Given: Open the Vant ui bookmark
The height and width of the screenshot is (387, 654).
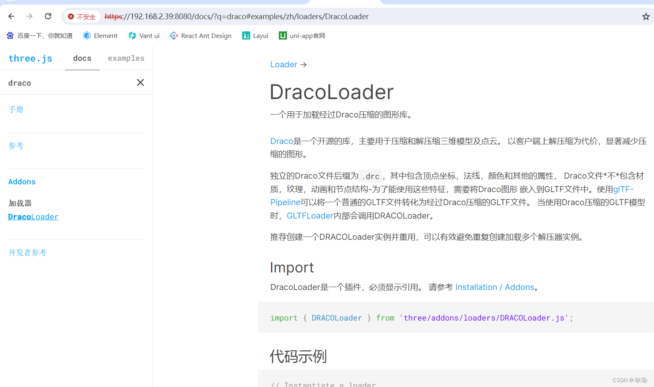Looking at the screenshot, I should [x=144, y=35].
